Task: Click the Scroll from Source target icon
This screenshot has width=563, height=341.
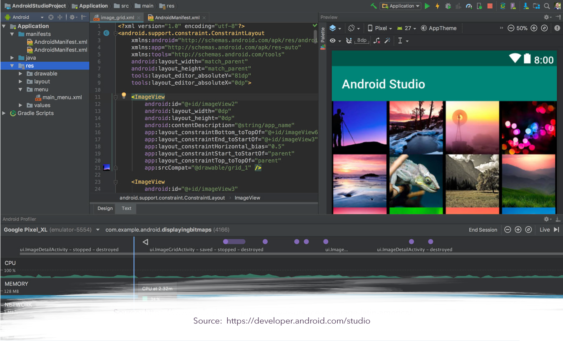Action: tap(51, 17)
